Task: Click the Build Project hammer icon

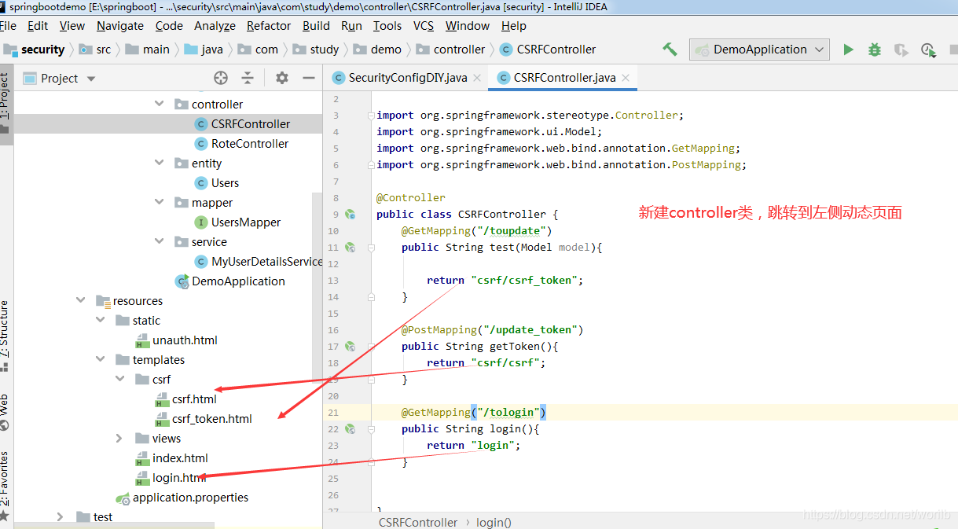Action: [x=670, y=49]
